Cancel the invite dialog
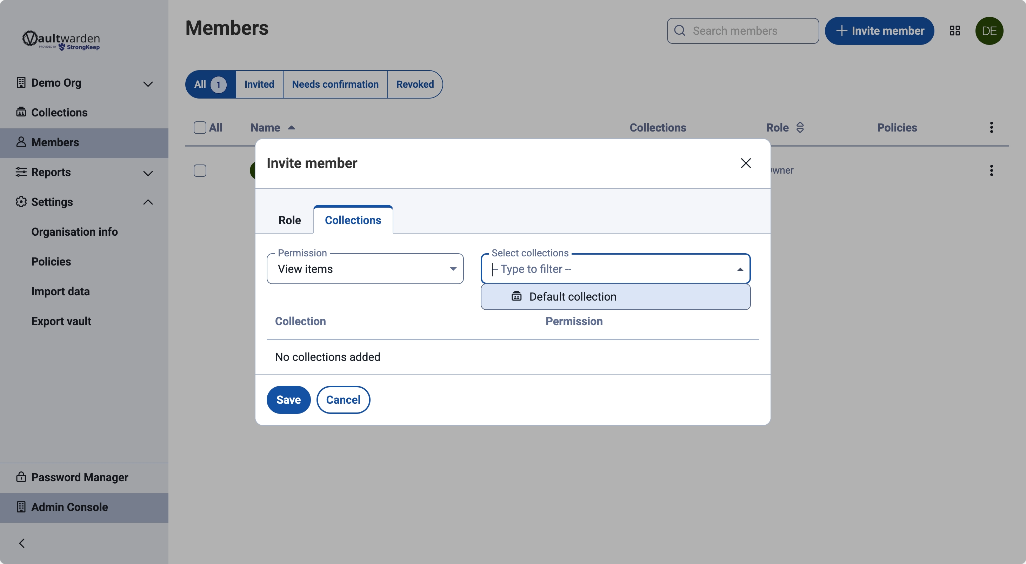The height and width of the screenshot is (564, 1026). click(x=343, y=399)
